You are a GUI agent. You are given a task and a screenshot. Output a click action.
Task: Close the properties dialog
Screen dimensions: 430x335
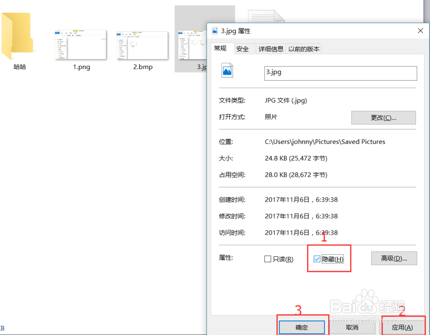click(x=420, y=30)
